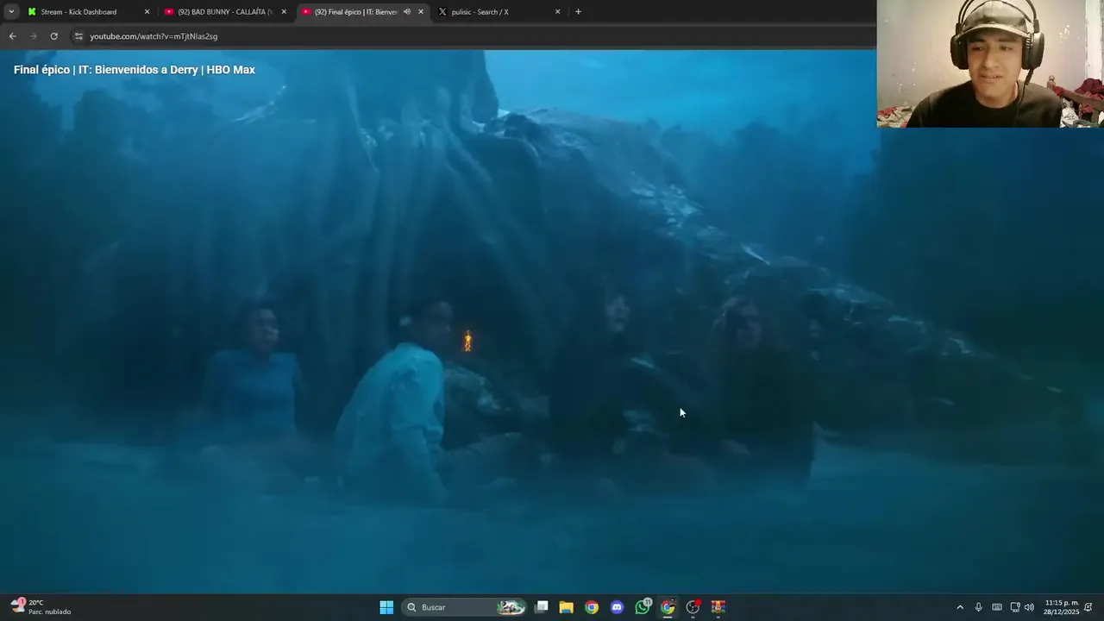Click the Buscar taskbar search box
The image size is (1104, 621).
click(465, 607)
